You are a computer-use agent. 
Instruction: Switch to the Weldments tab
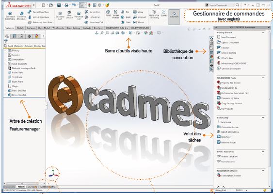coord(58,28)
